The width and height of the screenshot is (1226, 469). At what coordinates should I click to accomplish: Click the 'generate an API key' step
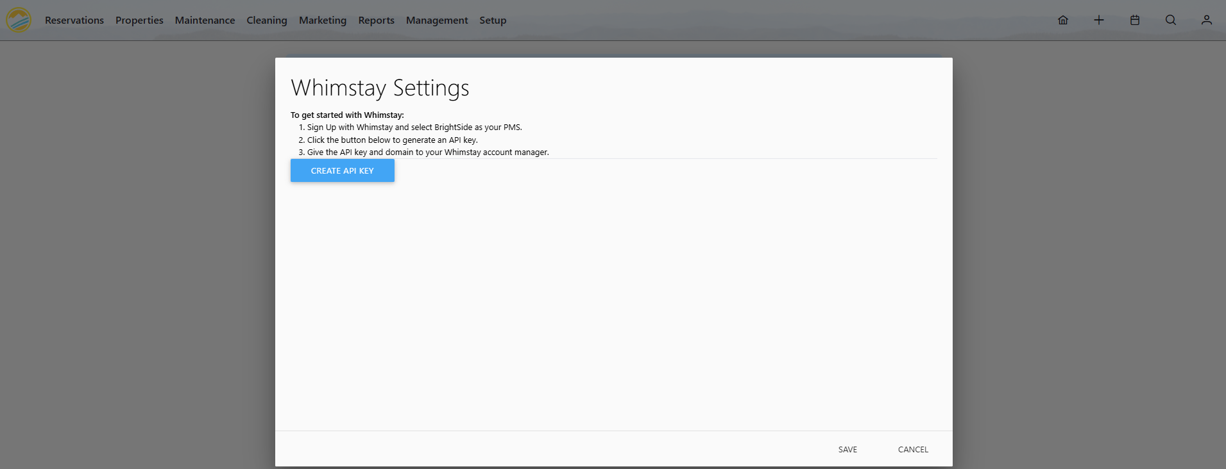coord(392,140)
